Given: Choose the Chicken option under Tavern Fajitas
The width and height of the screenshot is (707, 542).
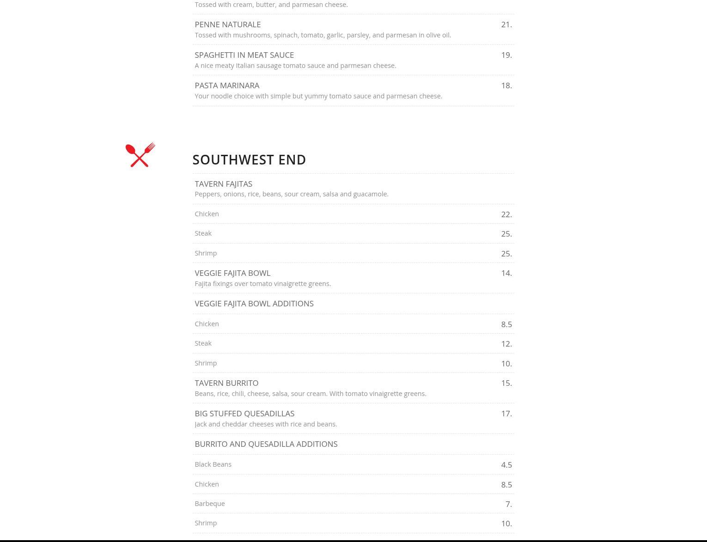Looking at the screenshot, I should pyautogui.click(x=207, y=214).
